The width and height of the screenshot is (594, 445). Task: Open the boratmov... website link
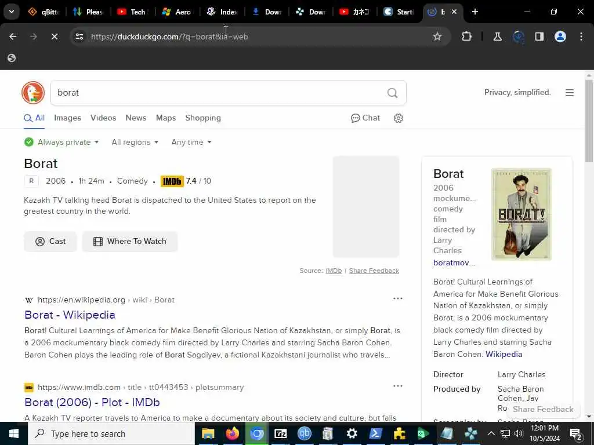click(454, 262)
